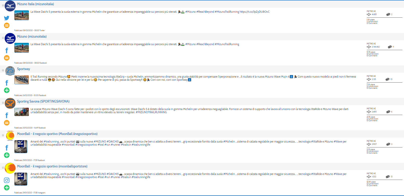Click the Instagram icon on MoonBall post
The width and height of the screenshot is (404, 196).
point(7,180)
